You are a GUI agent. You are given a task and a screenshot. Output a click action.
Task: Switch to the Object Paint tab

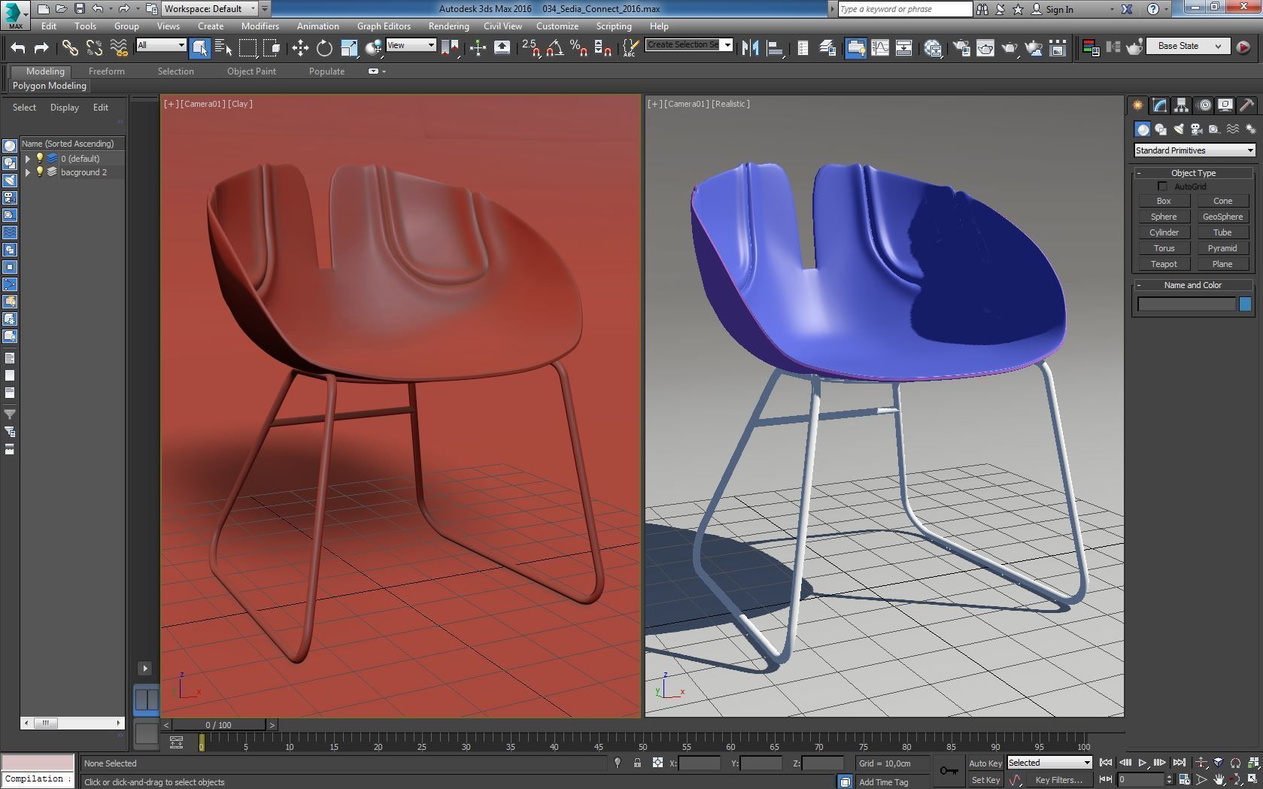(252, 71)
